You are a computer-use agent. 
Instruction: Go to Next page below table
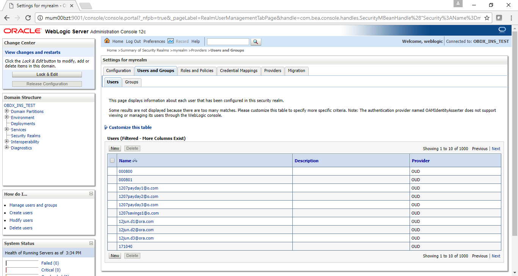(x=496, y=256)
